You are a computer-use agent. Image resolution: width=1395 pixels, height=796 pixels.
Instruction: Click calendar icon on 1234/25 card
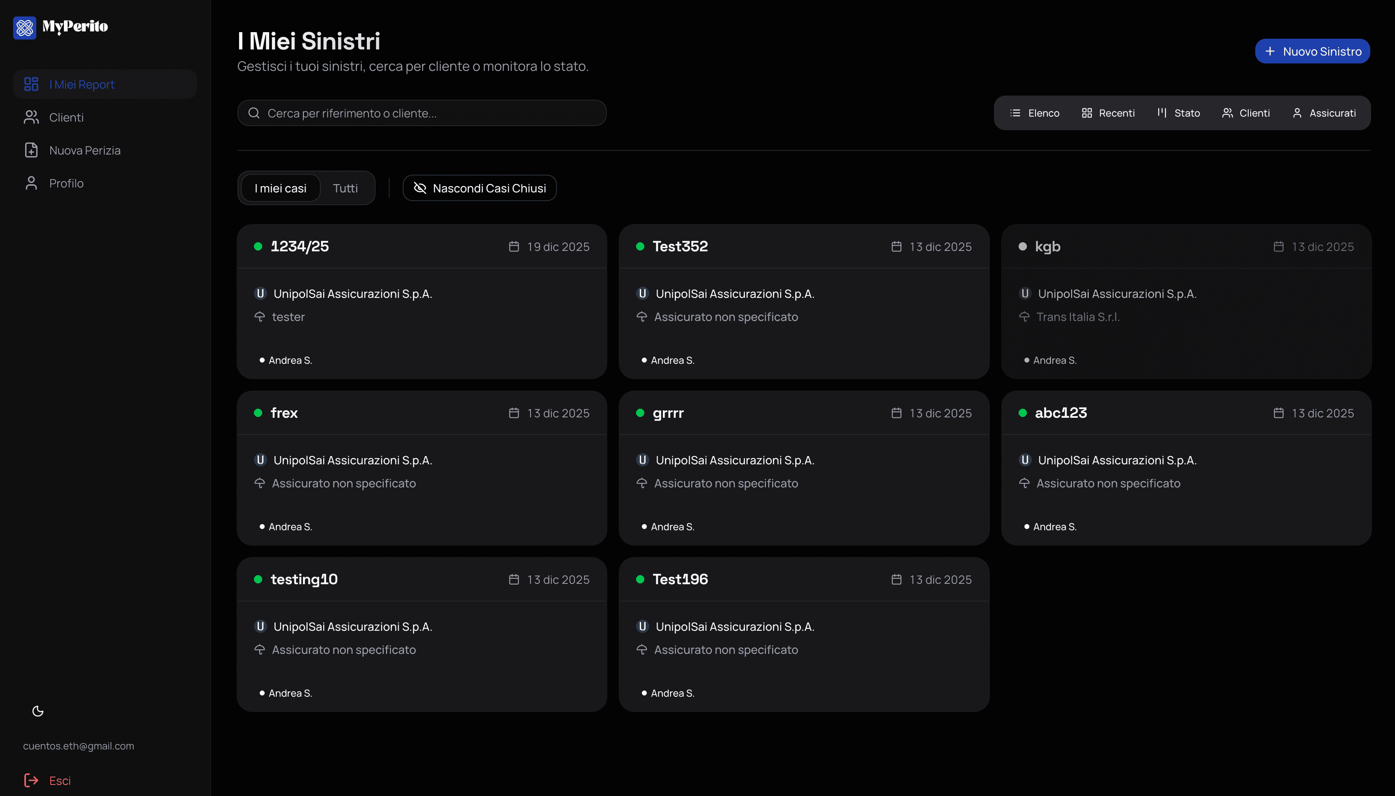[x=514, y=246]
